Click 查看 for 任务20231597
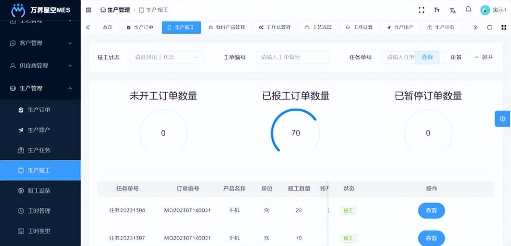This screenshot has height=246, width=511. click(431, 238)
